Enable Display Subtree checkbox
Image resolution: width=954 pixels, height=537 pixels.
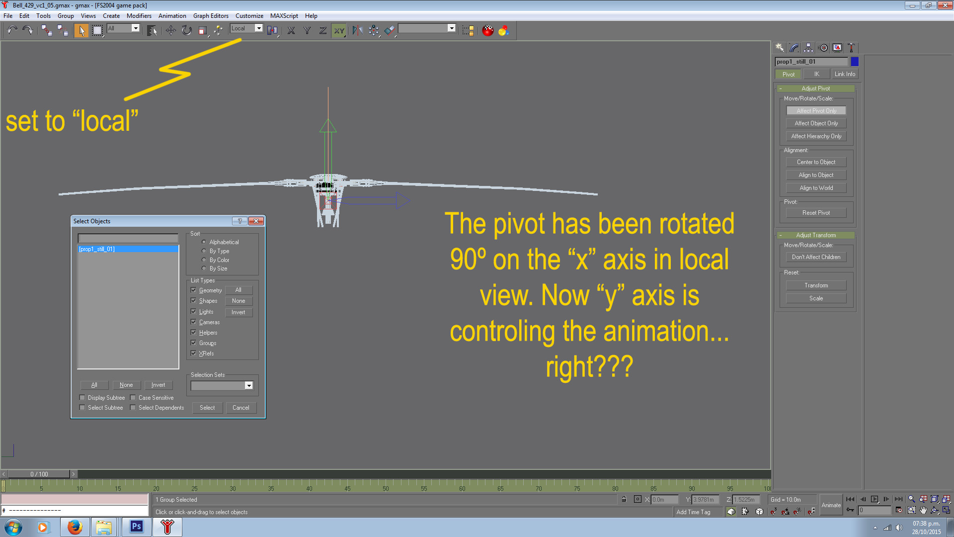(x=82, y=398)
